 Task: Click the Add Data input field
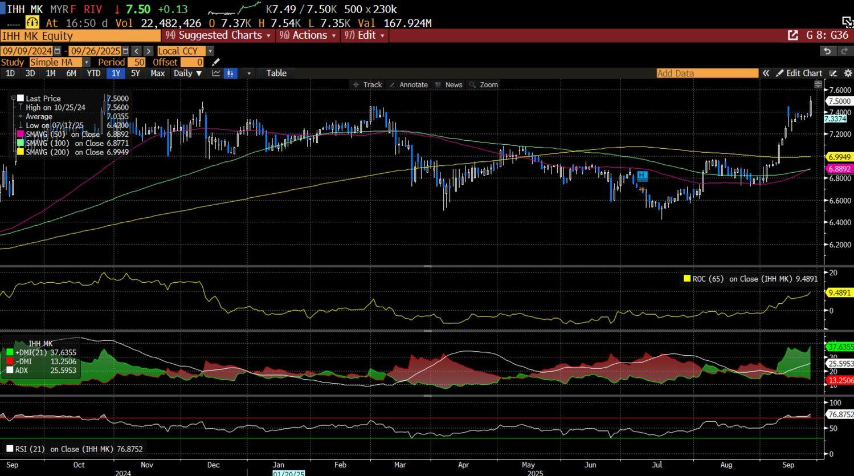coord(706,73)
